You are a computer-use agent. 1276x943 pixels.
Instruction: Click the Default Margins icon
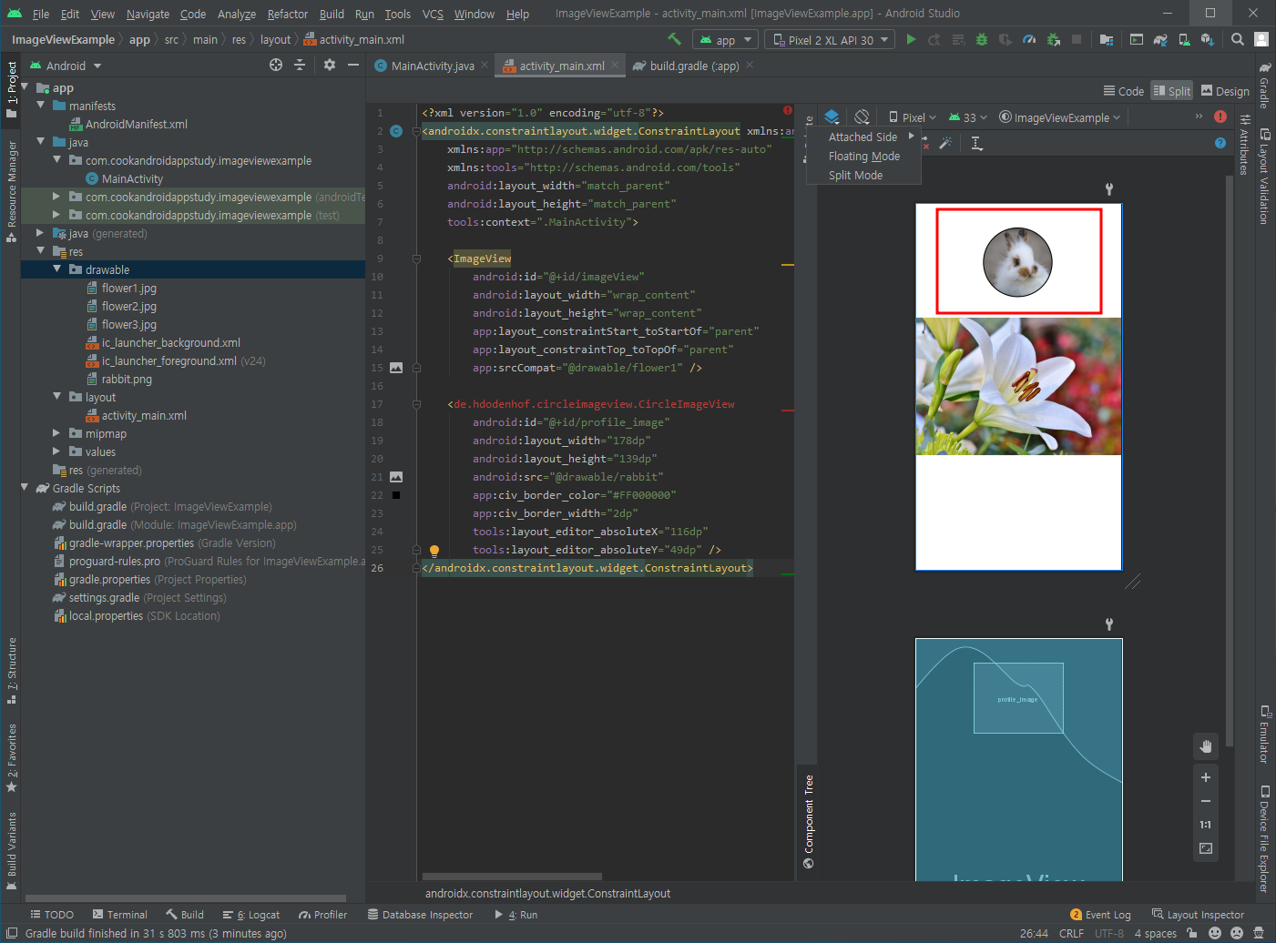click(x=976, y=143)
